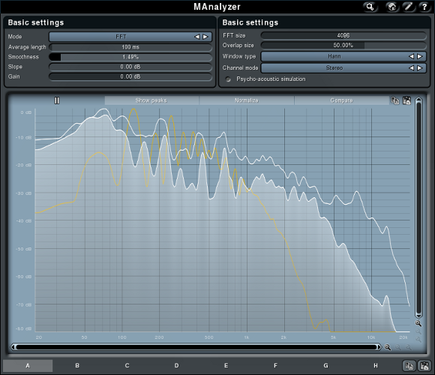435x375 pixels.
Task: Adjust the Slope slider
Action: click(x=130, y=67)
